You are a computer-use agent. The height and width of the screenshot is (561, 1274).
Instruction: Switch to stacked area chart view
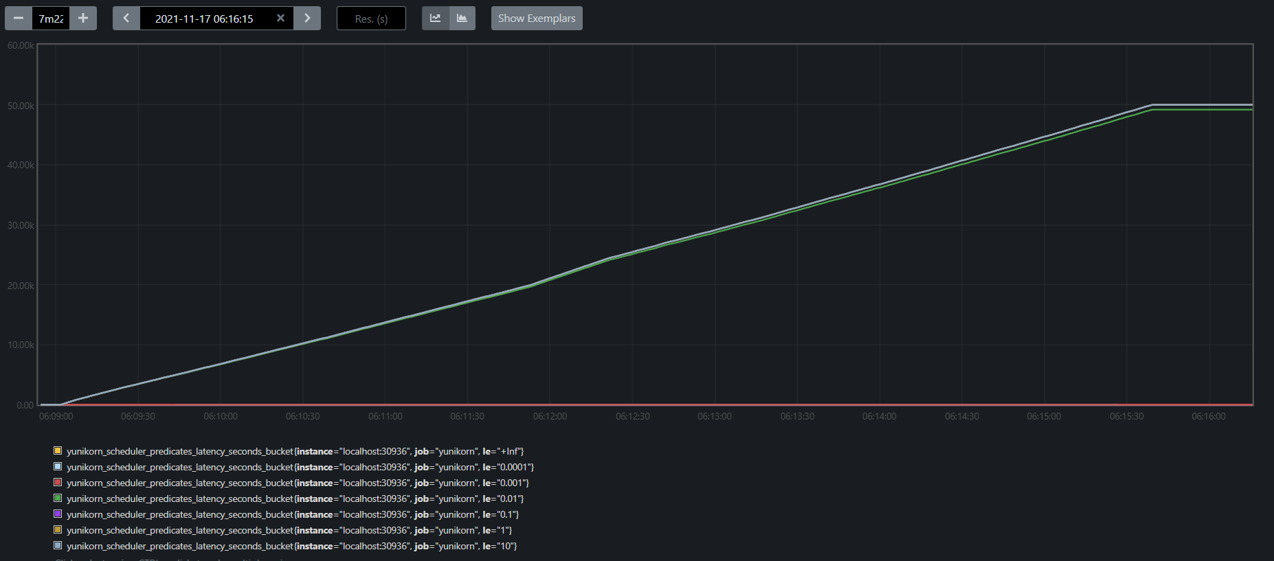[x=462, y=19]
